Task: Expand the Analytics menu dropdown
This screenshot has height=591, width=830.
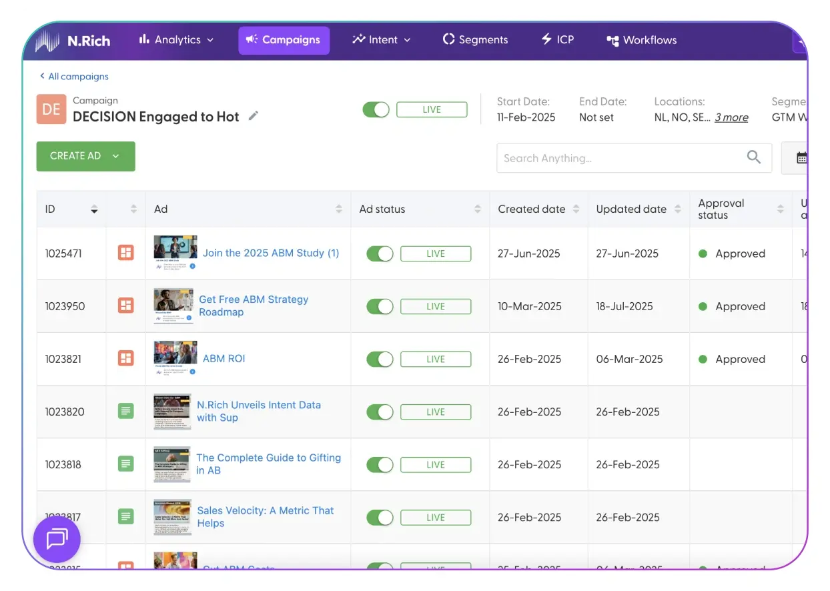Action: point(177,40)
